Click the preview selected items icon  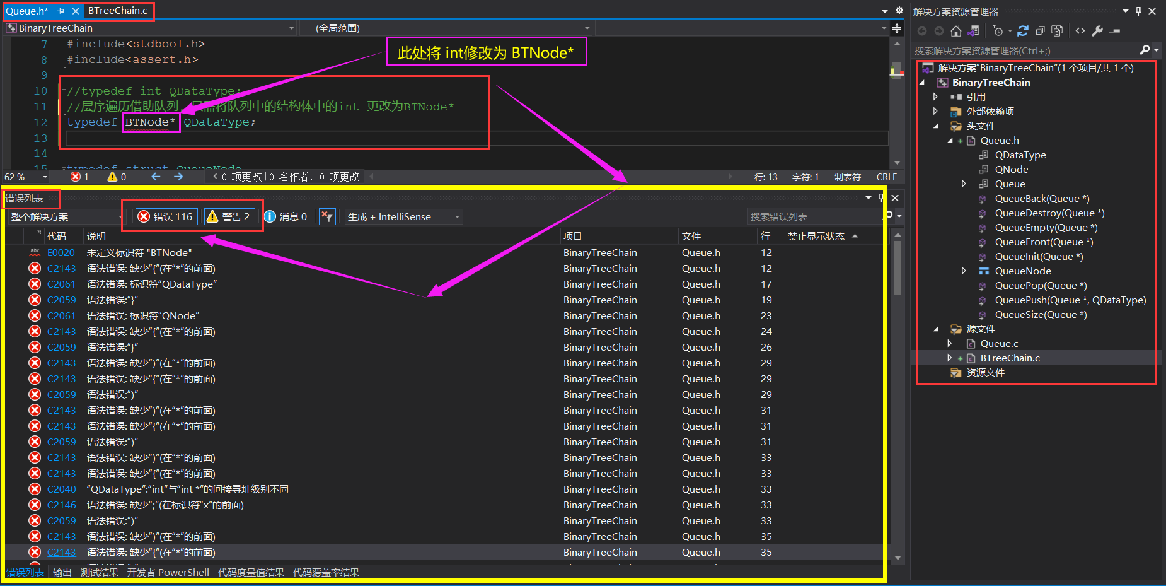(1114, 31)
